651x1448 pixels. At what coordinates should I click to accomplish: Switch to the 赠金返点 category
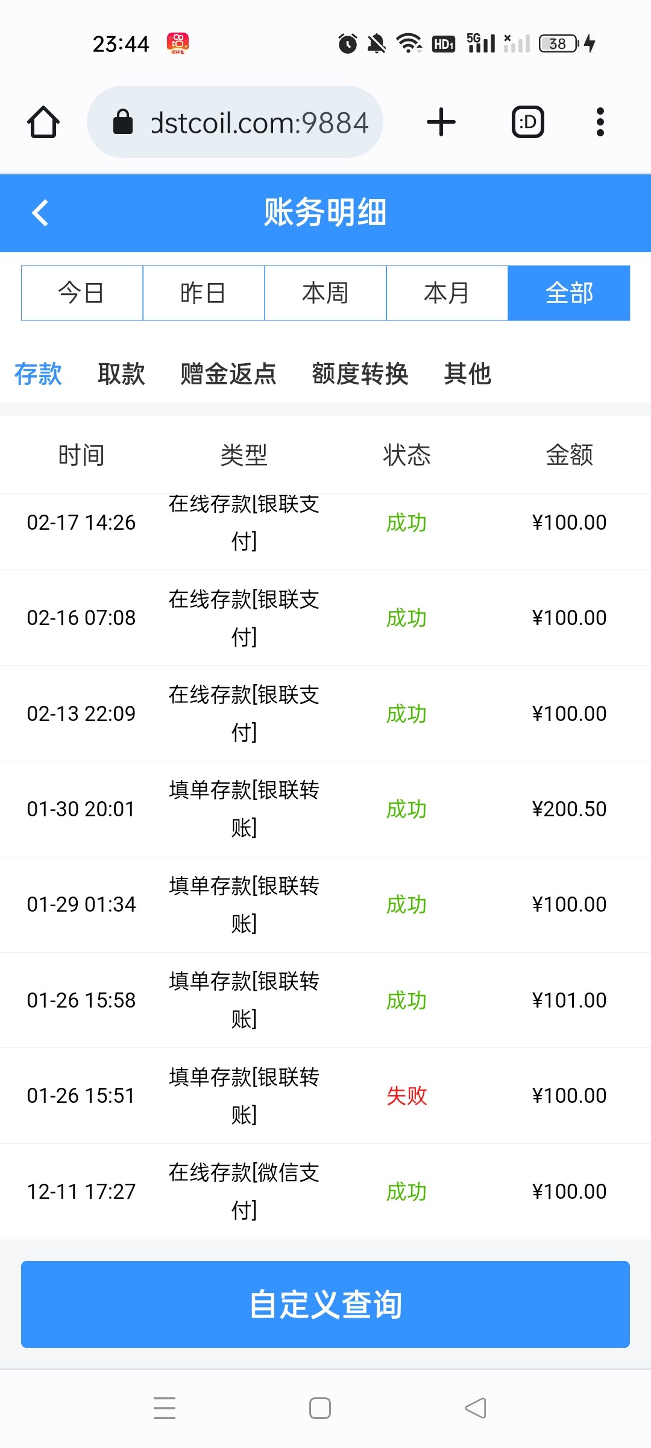point(228,374)
